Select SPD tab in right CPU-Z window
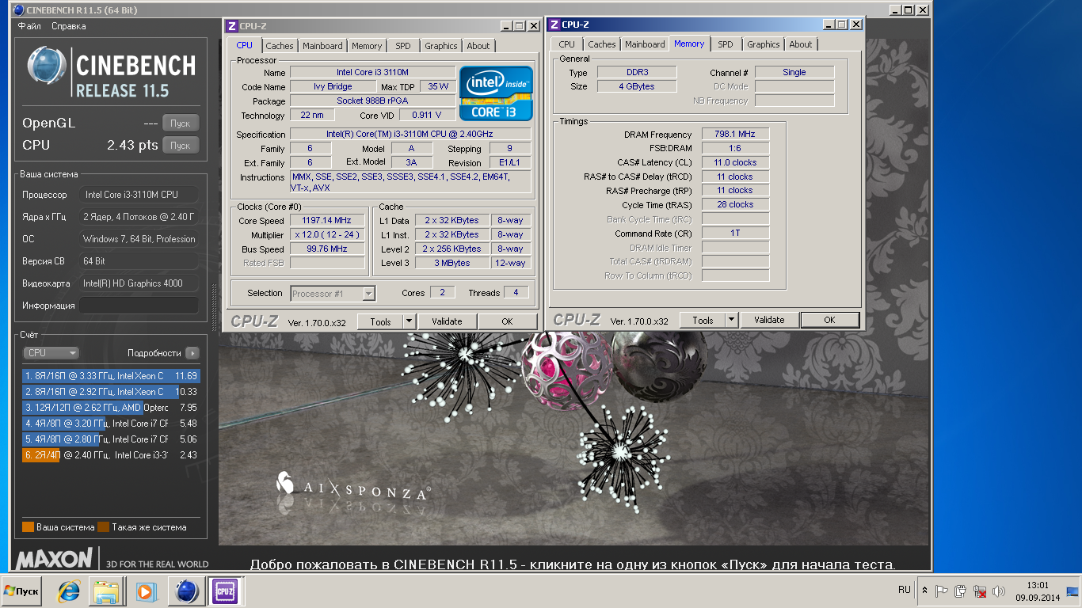Image resolution: width=1082 pixels, height=608 pixels. pyautogui.click(x=726, y=44)
